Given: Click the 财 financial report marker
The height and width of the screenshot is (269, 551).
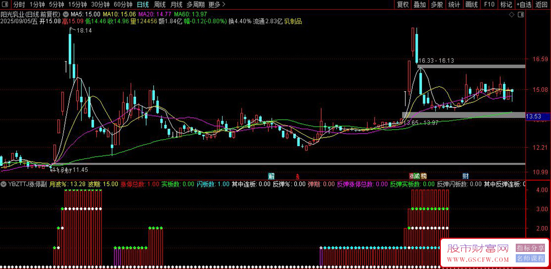Looking at the screenshot, I should tap(465, 175).
